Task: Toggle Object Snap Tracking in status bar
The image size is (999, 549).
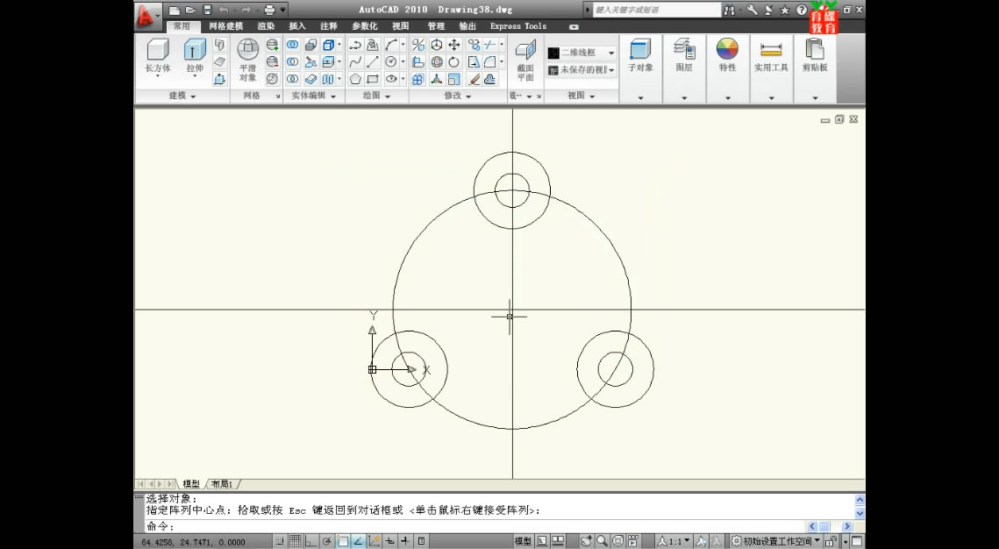Action: (358, 541)
